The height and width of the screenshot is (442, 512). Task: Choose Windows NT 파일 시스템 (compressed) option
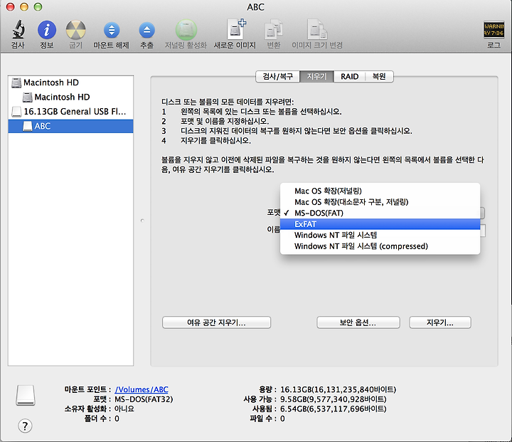point(380,246)
